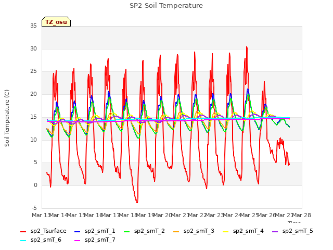The height and width of the screenshot is (250, 333).
Task: Click the Soil Temperature (C) axis title
Action: (x=7, y=118)
